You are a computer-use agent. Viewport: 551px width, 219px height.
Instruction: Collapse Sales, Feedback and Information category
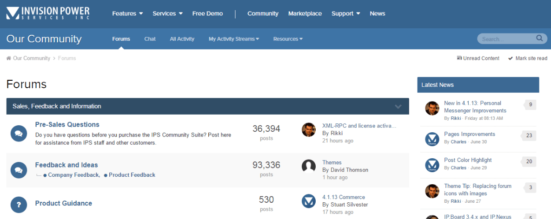click(398, 106)
